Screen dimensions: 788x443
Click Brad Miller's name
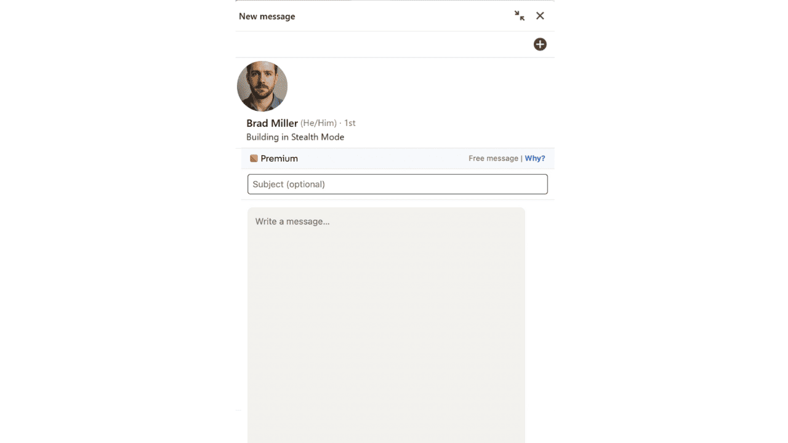[271, 123]
